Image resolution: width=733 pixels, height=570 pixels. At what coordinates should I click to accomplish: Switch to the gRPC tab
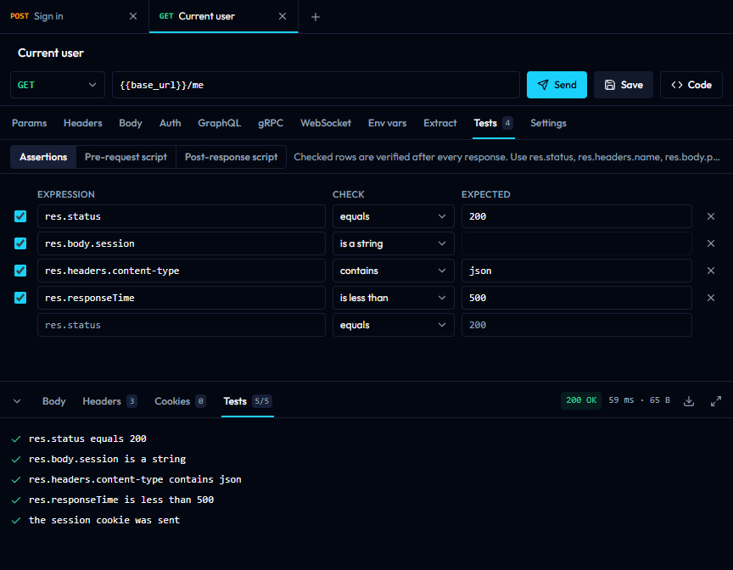coord(271,123)
